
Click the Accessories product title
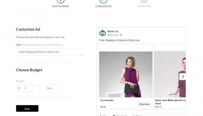click(107, 100)
